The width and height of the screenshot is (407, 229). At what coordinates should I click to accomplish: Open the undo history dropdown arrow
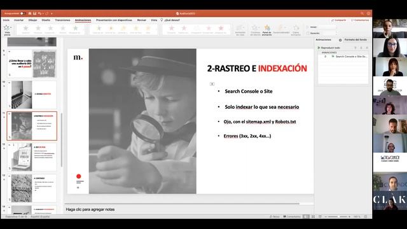point(43,13)
